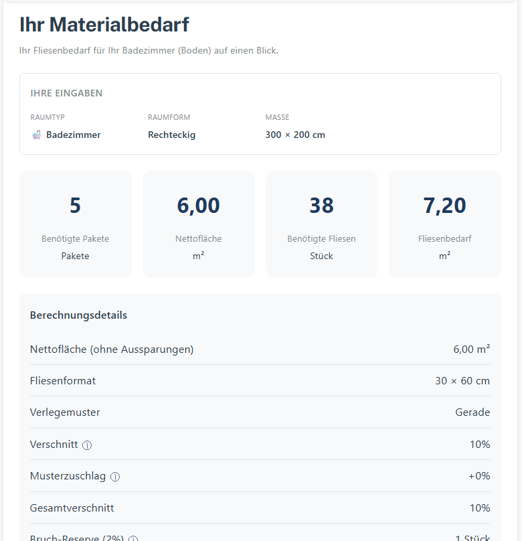Click the Rechteckig room shape value
Image resolution: width=522 pixels, height=541 pixels.
[171, 135]
